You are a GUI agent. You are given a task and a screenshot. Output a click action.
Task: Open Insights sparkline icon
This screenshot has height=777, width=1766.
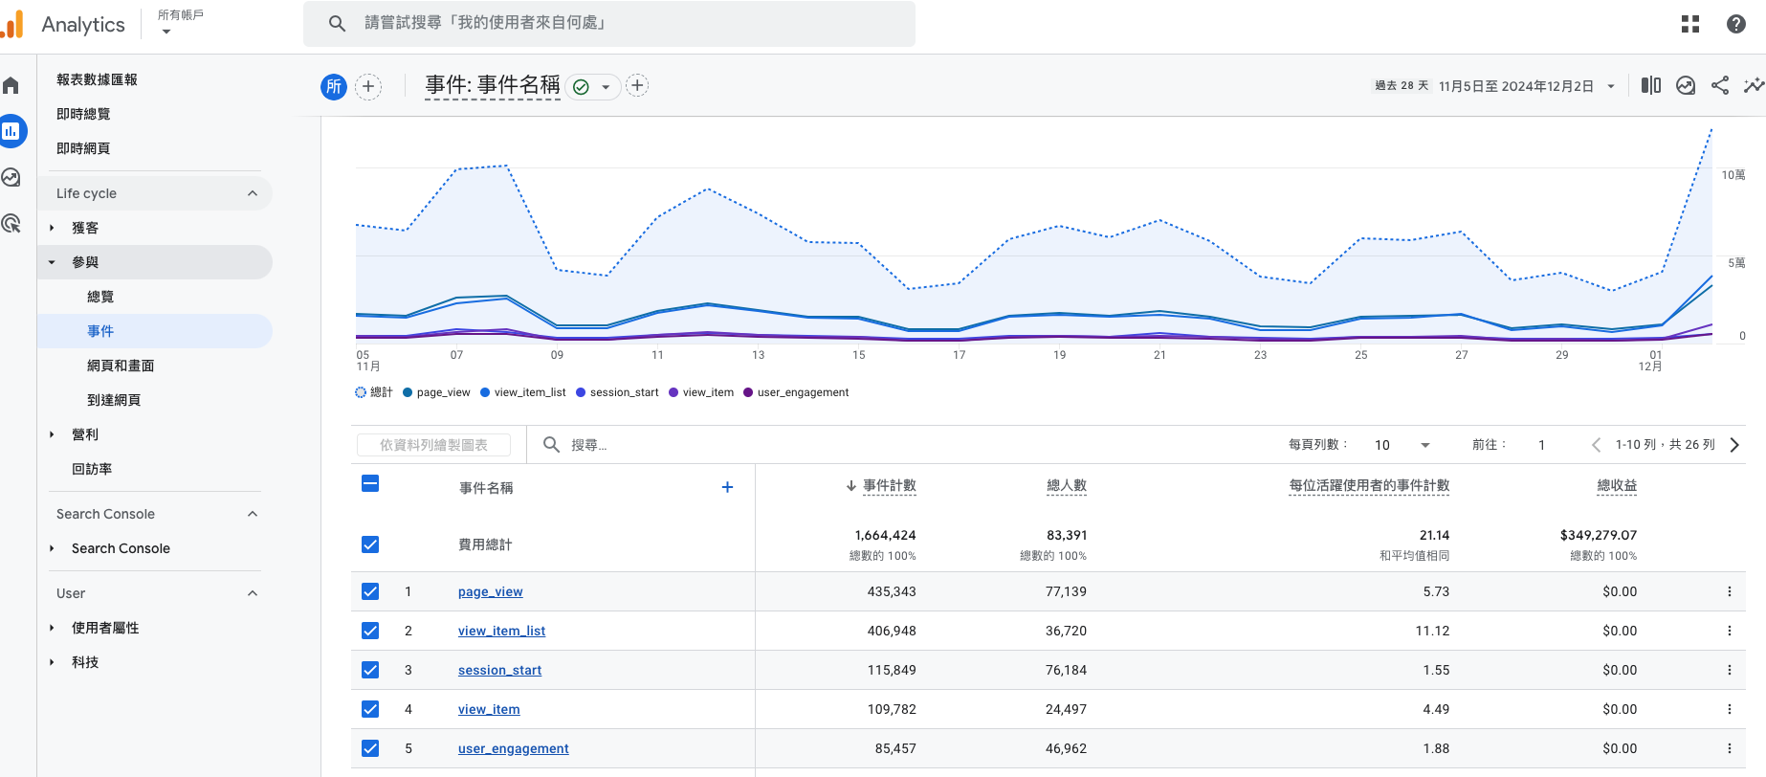tap(1753, 85)
